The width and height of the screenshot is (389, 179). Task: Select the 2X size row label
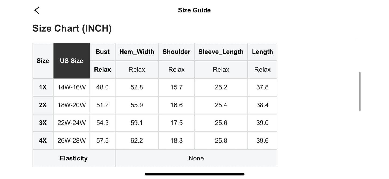[x=43, y=105]
